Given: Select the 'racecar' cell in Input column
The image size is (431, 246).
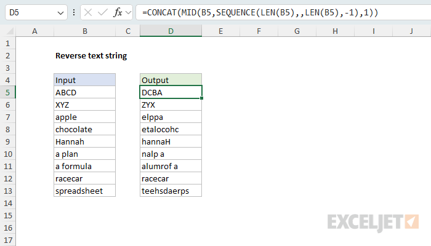Looking at the screenshot, I should point(85,179).
